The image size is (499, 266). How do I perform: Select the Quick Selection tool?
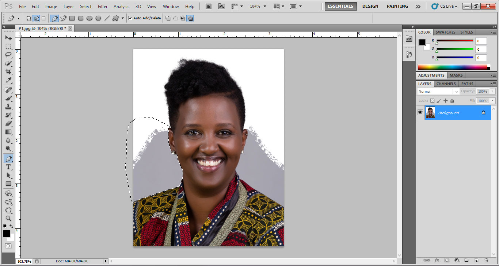click(x=8, y=63)
